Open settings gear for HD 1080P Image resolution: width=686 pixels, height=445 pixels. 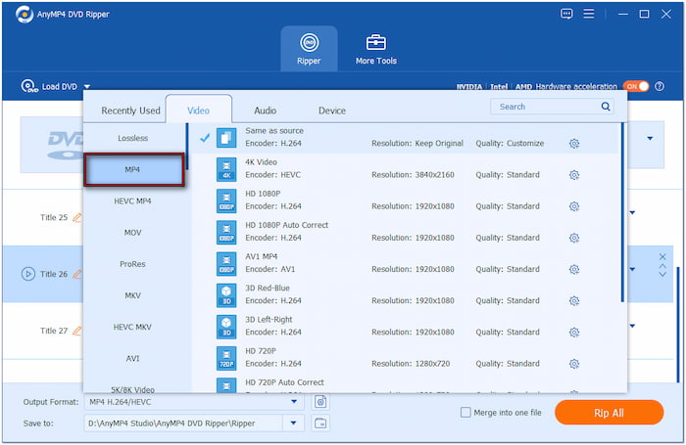(574, 206)
